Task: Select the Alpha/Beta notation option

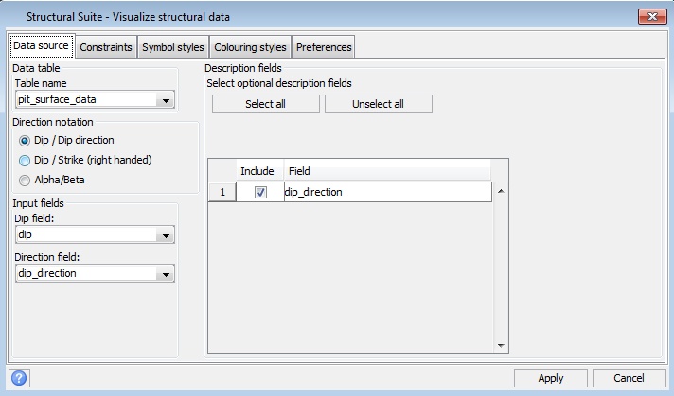Action: (25, 180)
